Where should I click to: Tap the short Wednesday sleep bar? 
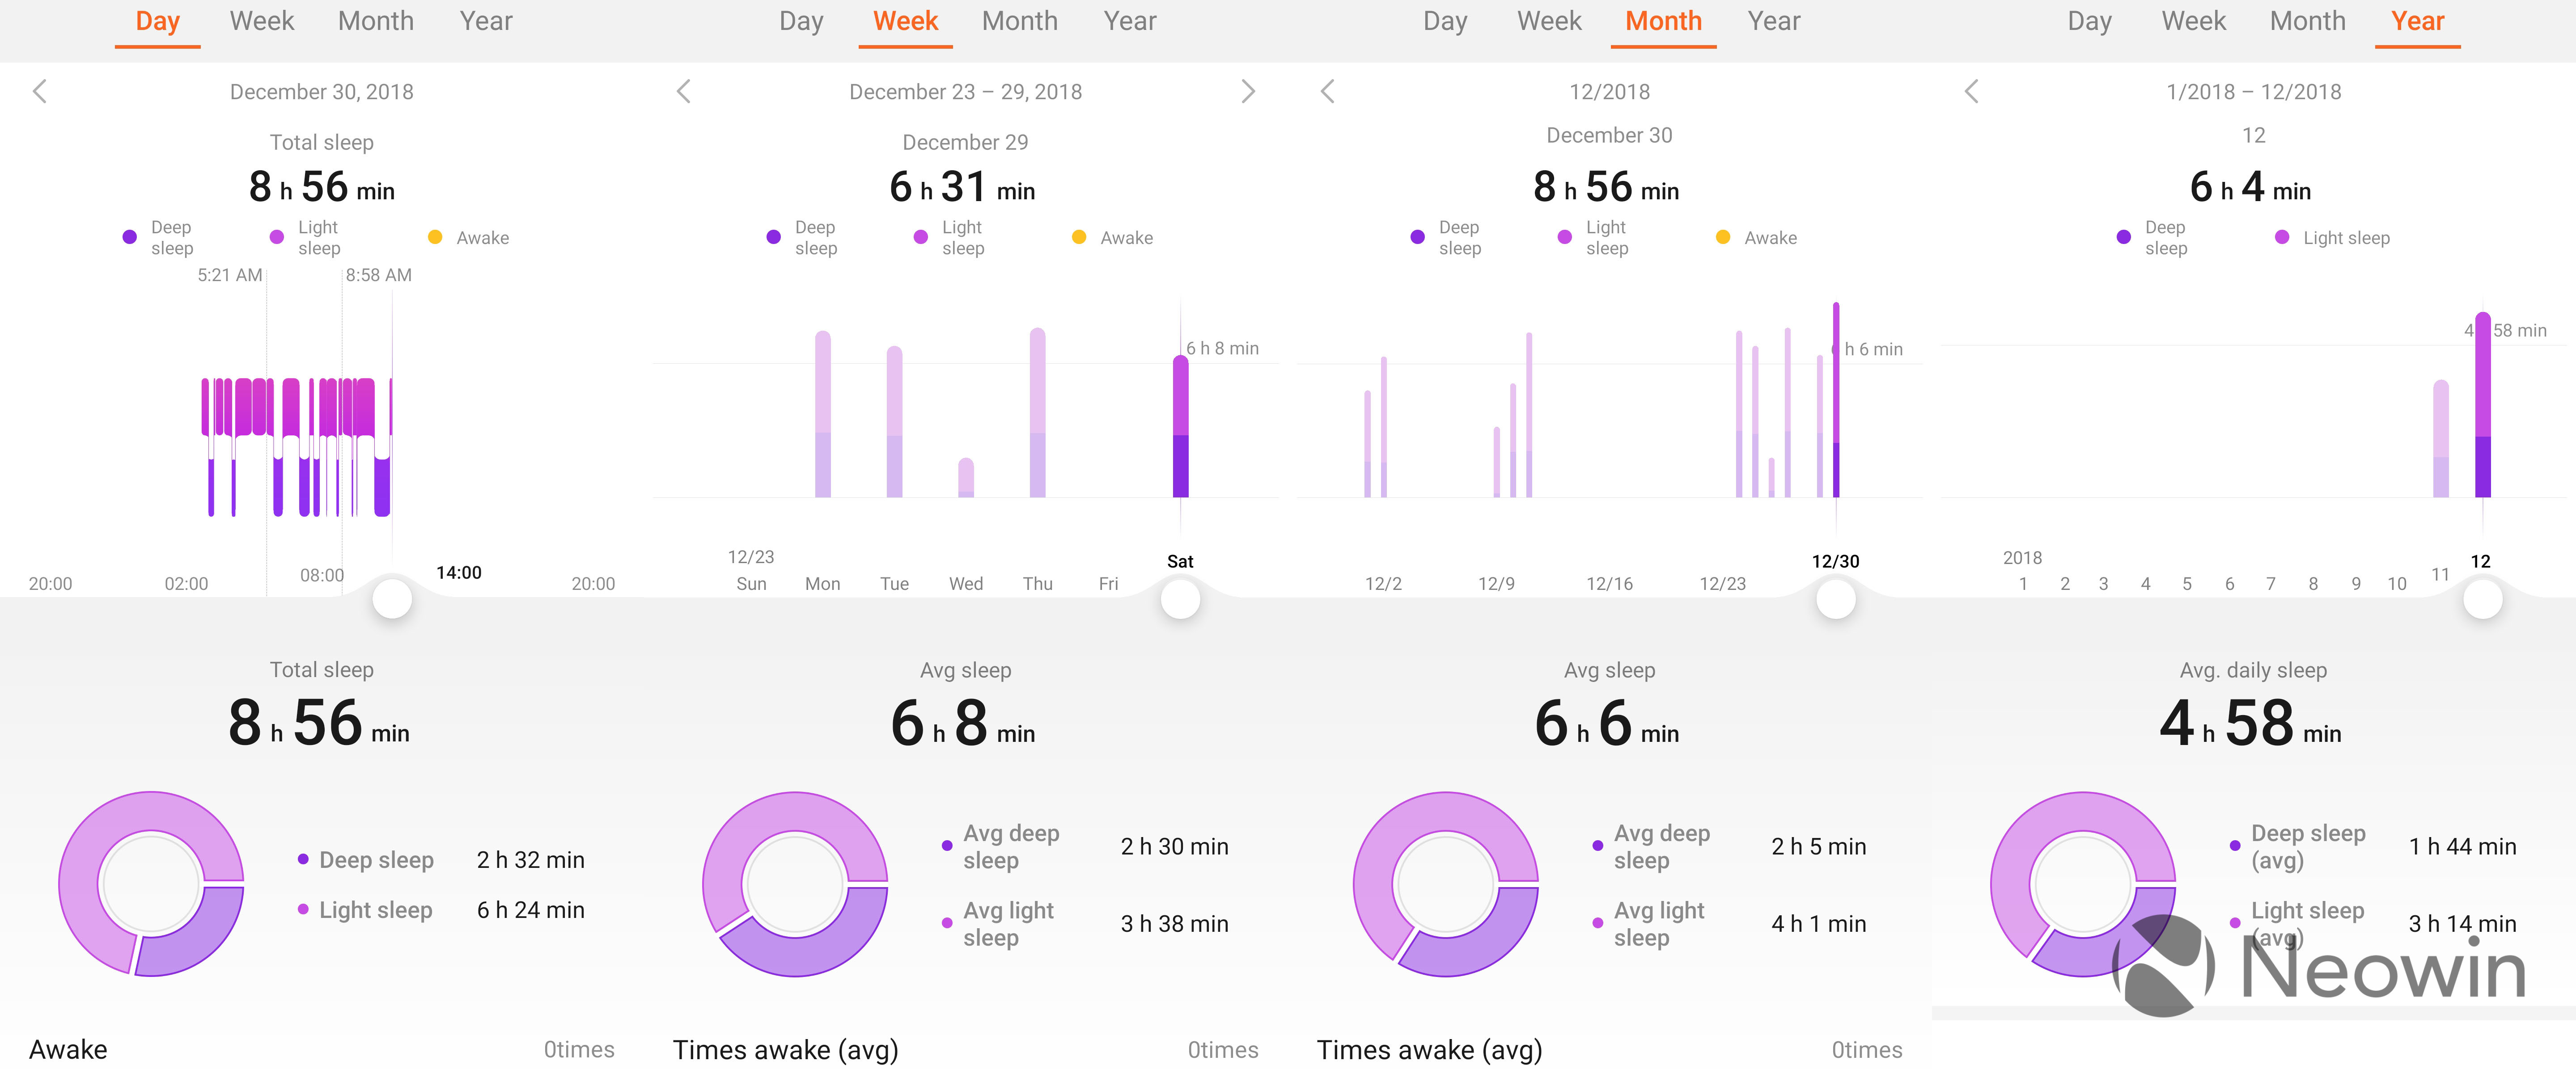[x=966, y=478]
